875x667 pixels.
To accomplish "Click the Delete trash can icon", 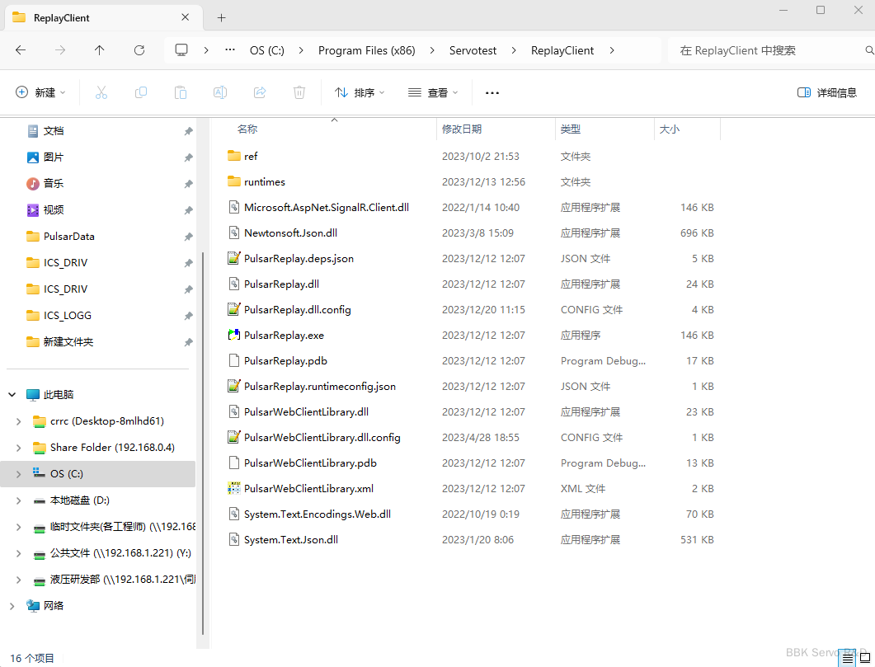I will [299, 93].
